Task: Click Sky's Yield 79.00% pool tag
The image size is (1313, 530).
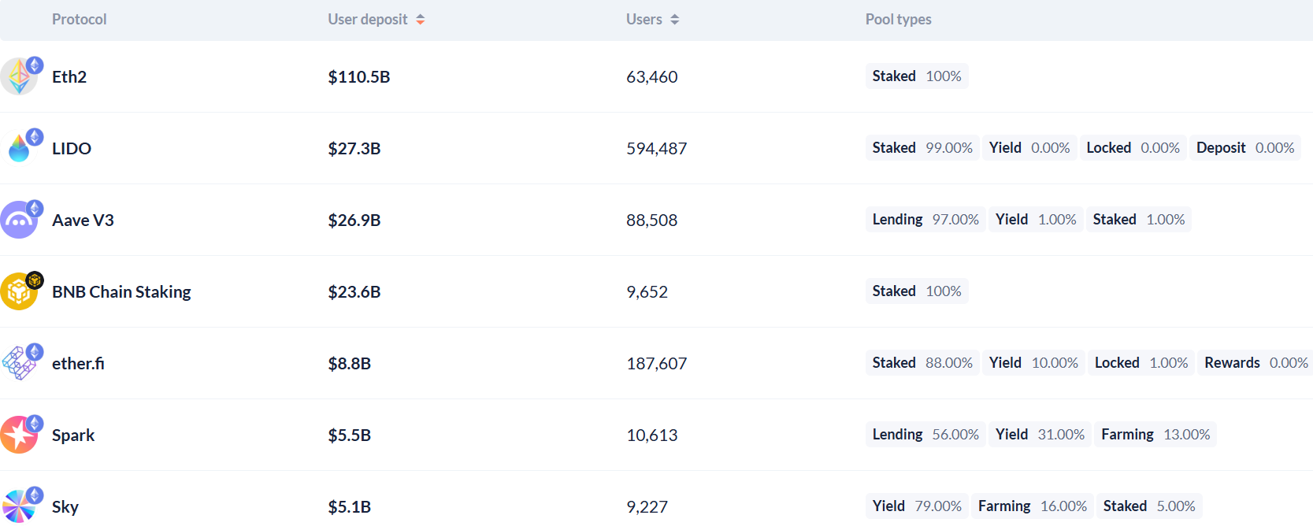Action: 916,506
